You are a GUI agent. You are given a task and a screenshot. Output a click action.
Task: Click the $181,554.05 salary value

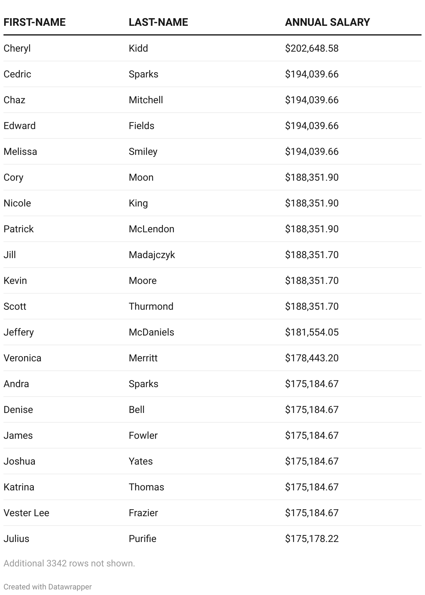pyautogui.click(x=312, y=332)
